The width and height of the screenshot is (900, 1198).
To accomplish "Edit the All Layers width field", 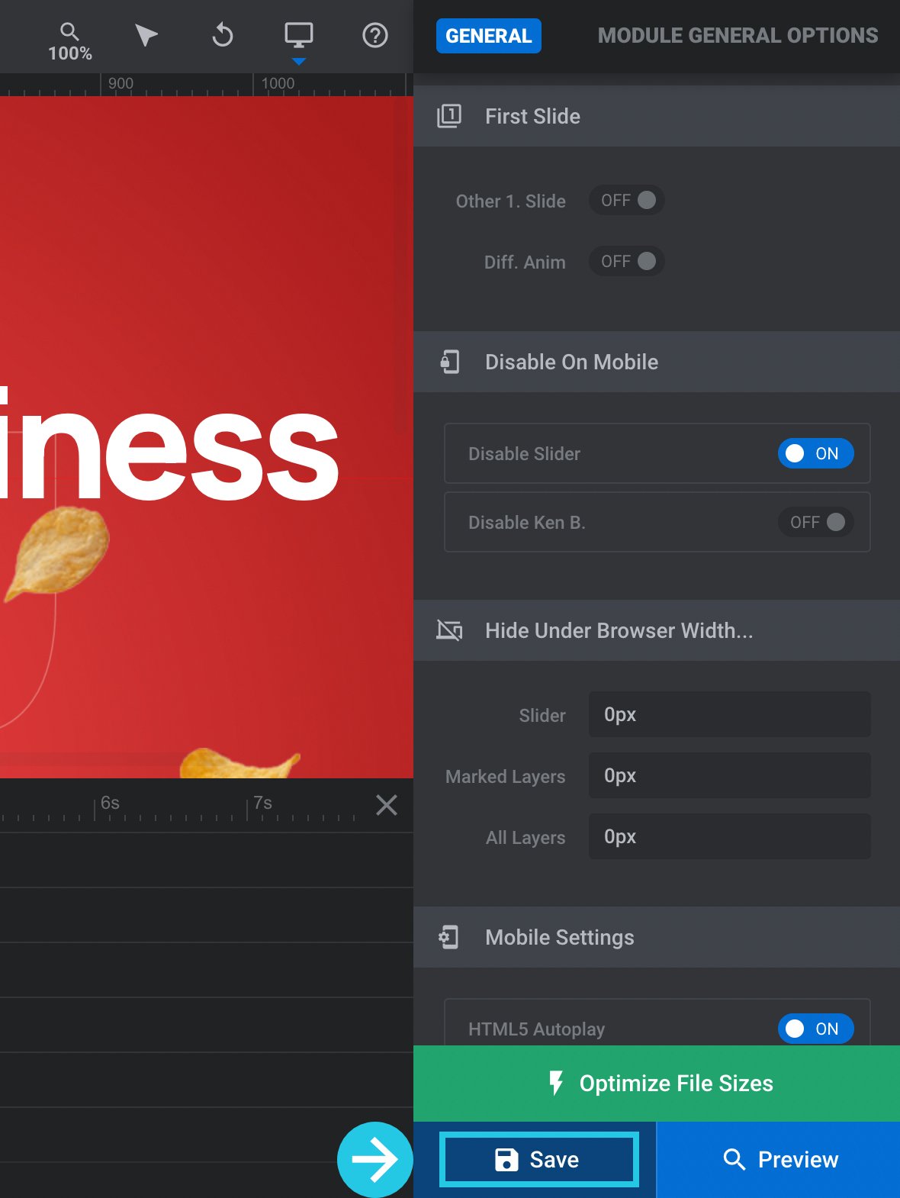I will pyautogui.click(x=729, y=836).
